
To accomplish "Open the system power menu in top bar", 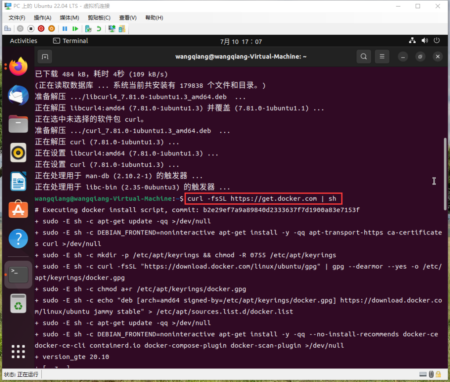I will coord(436,40).
